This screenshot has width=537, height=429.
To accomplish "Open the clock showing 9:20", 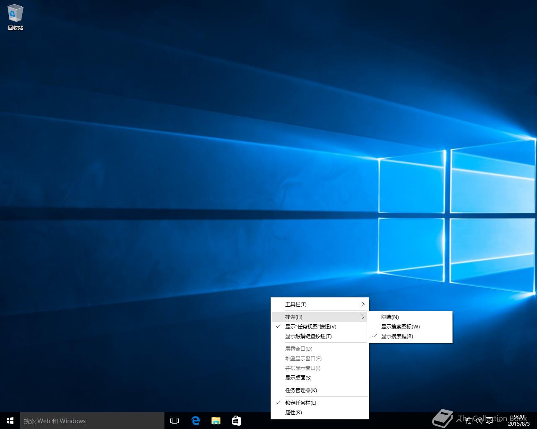I will coord(519,420).
